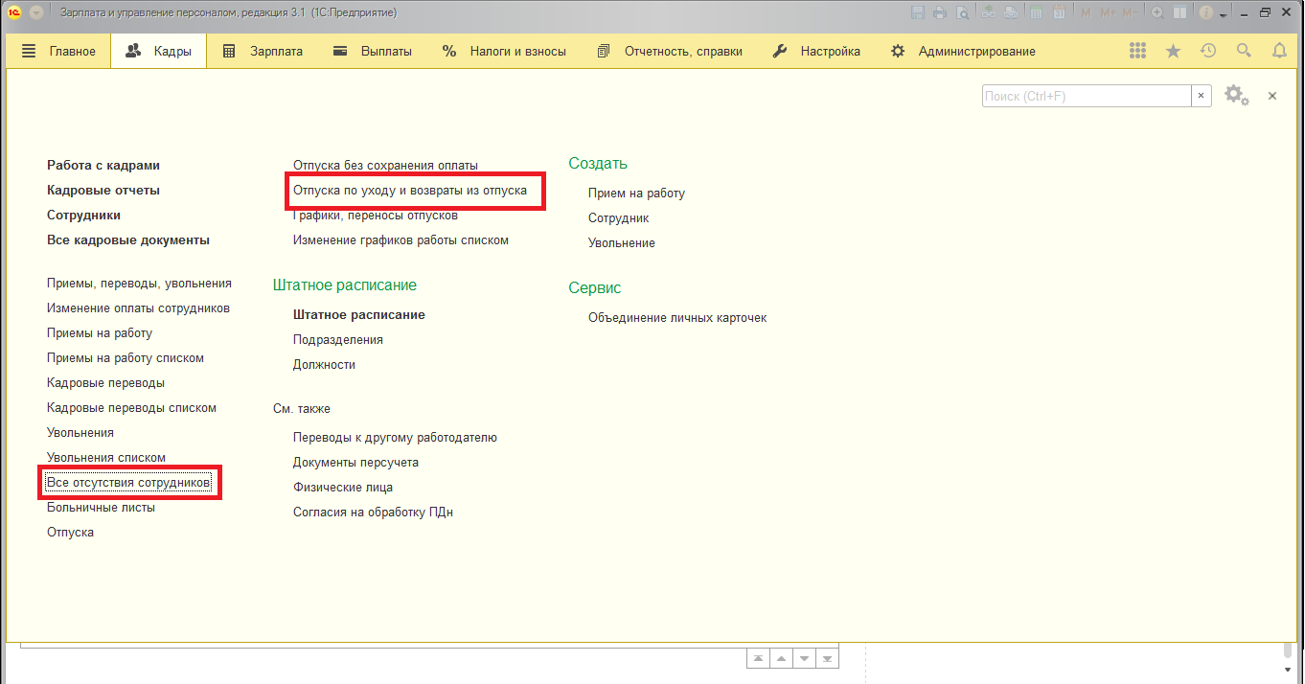Viewport: 1305px width, 684px height.
Task: Open the functions menu grid icon
Action: point(1138,51)
